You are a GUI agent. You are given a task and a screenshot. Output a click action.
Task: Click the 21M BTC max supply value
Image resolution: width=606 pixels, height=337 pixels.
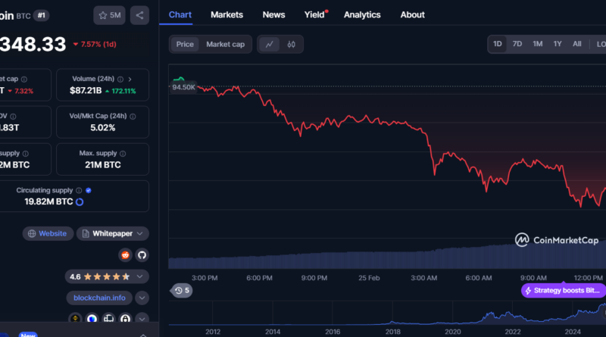point(103,165)
